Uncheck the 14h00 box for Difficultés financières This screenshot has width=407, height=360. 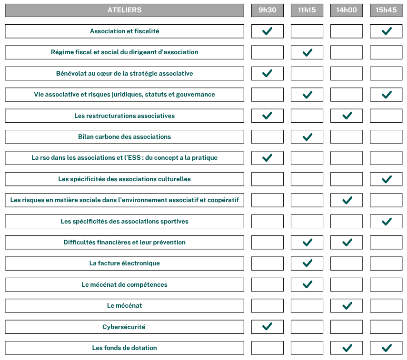[347, 243]
